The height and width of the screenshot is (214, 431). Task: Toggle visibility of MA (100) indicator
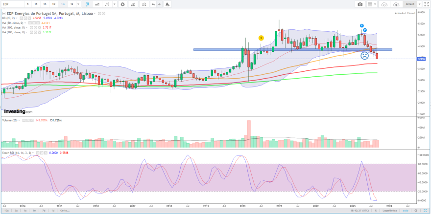pyautogui.click(x=31, y=28)
